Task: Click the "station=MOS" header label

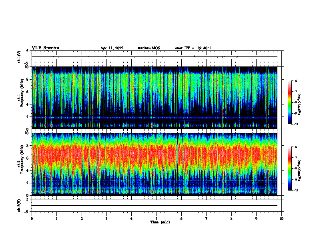Action: pos(149,48)
